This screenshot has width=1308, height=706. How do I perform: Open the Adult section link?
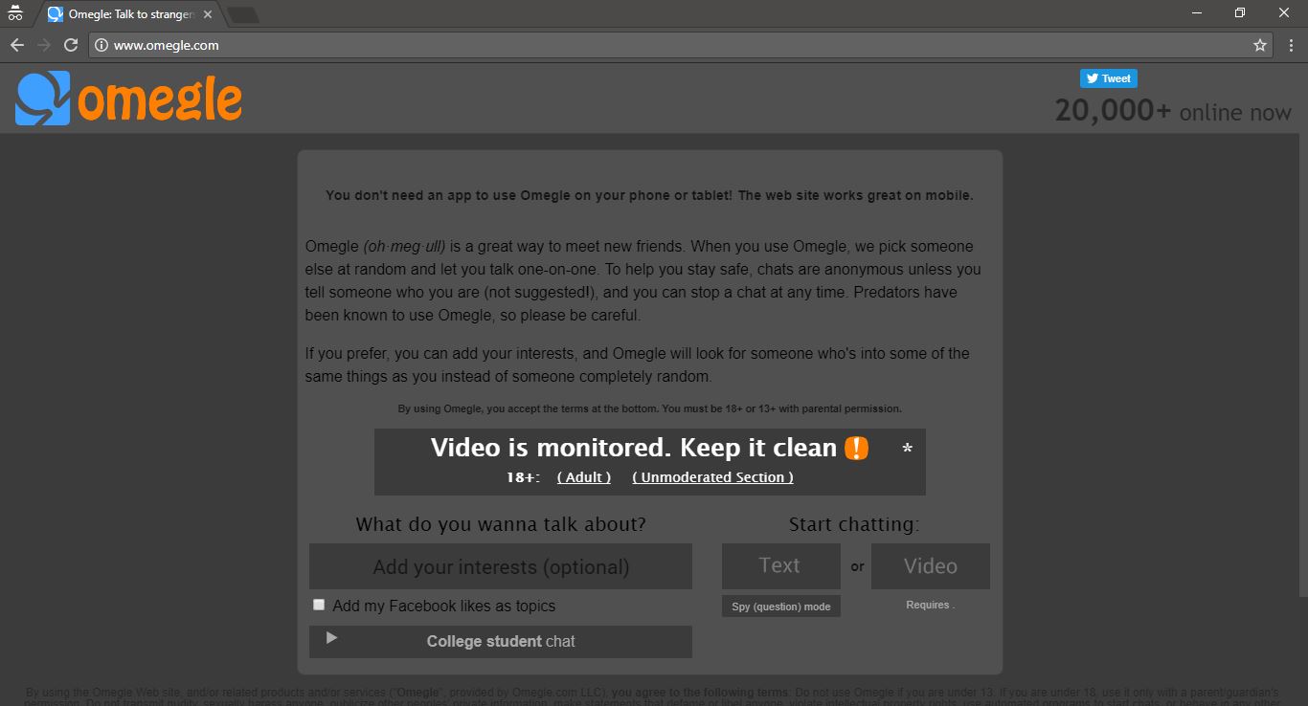584,476
